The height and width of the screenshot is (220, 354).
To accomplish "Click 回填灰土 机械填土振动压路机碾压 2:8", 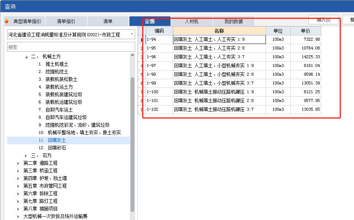I will [219, 101].
